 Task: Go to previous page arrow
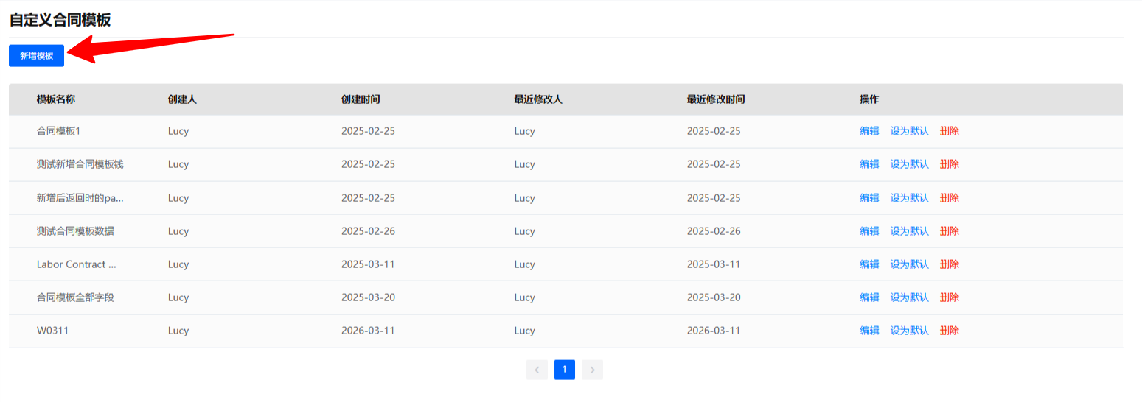pyautogui.click(x=537, y=370)
